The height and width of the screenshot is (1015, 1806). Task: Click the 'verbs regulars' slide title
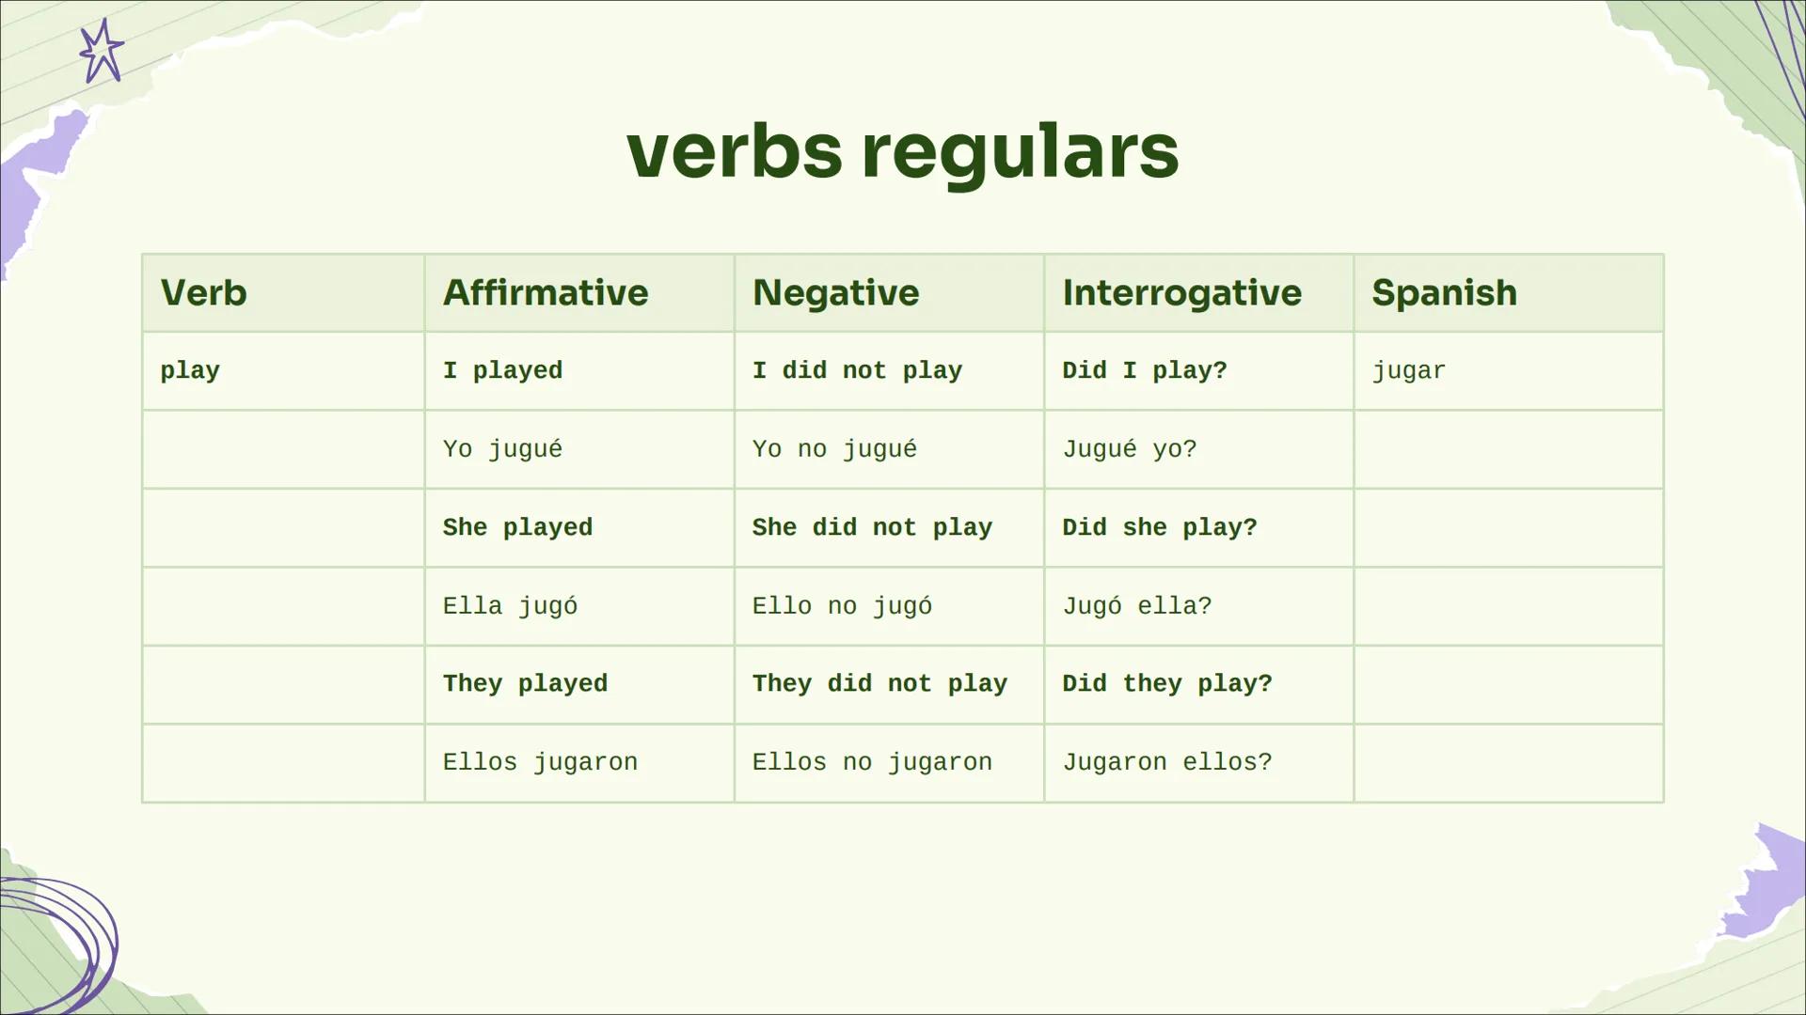[x=902, y=150]
